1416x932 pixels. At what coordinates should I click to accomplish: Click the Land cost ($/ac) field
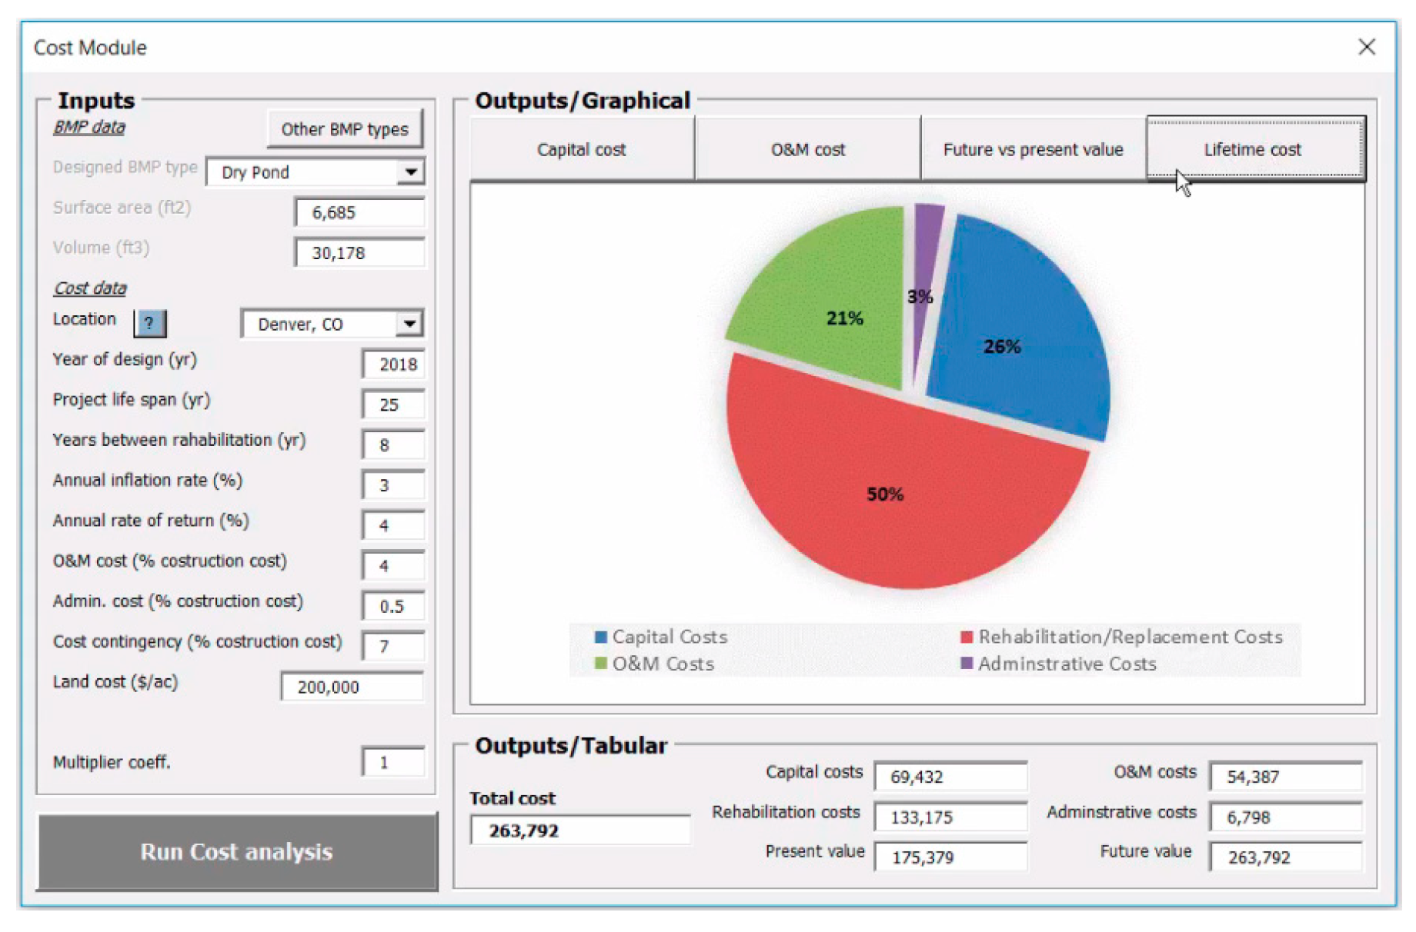[x=352, y=687]
